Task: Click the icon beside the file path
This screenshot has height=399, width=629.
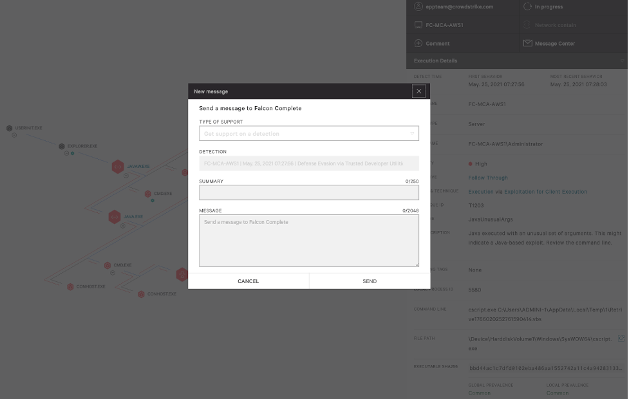Action: click(x=621, y=339)
